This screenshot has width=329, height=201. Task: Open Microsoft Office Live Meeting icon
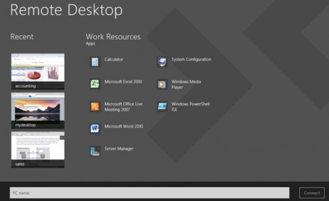click(95, 107)
